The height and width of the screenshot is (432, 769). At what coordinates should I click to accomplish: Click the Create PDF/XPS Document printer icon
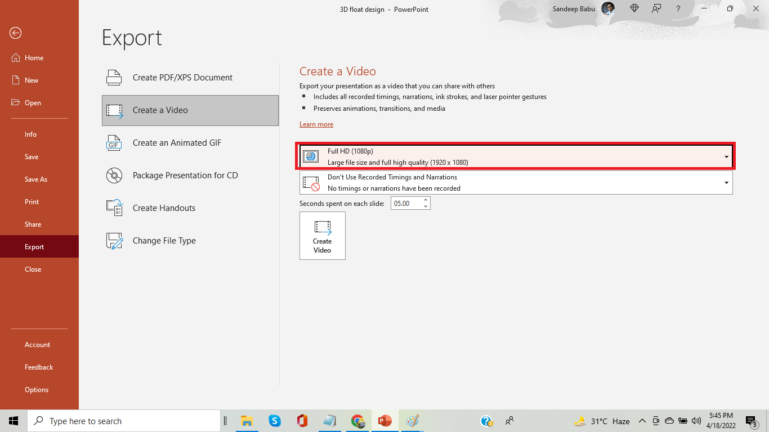(114, 78)
